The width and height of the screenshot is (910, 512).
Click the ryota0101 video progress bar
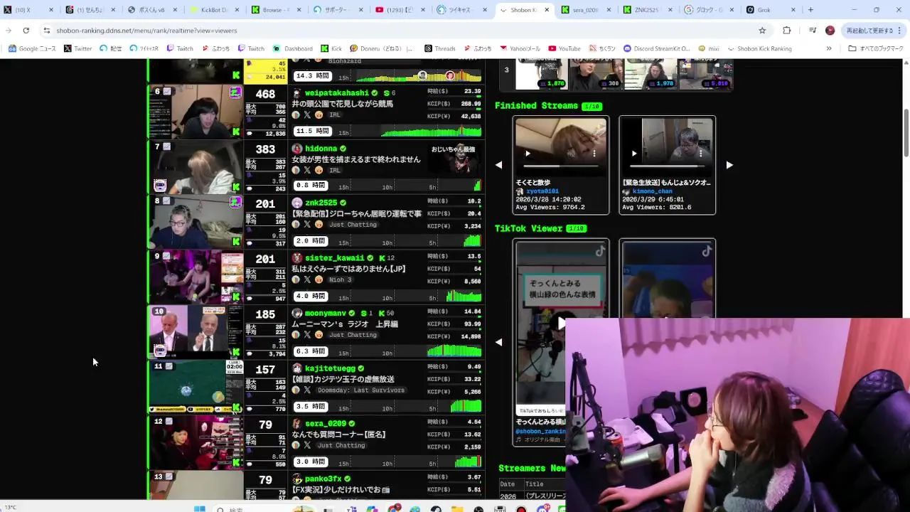560,166
